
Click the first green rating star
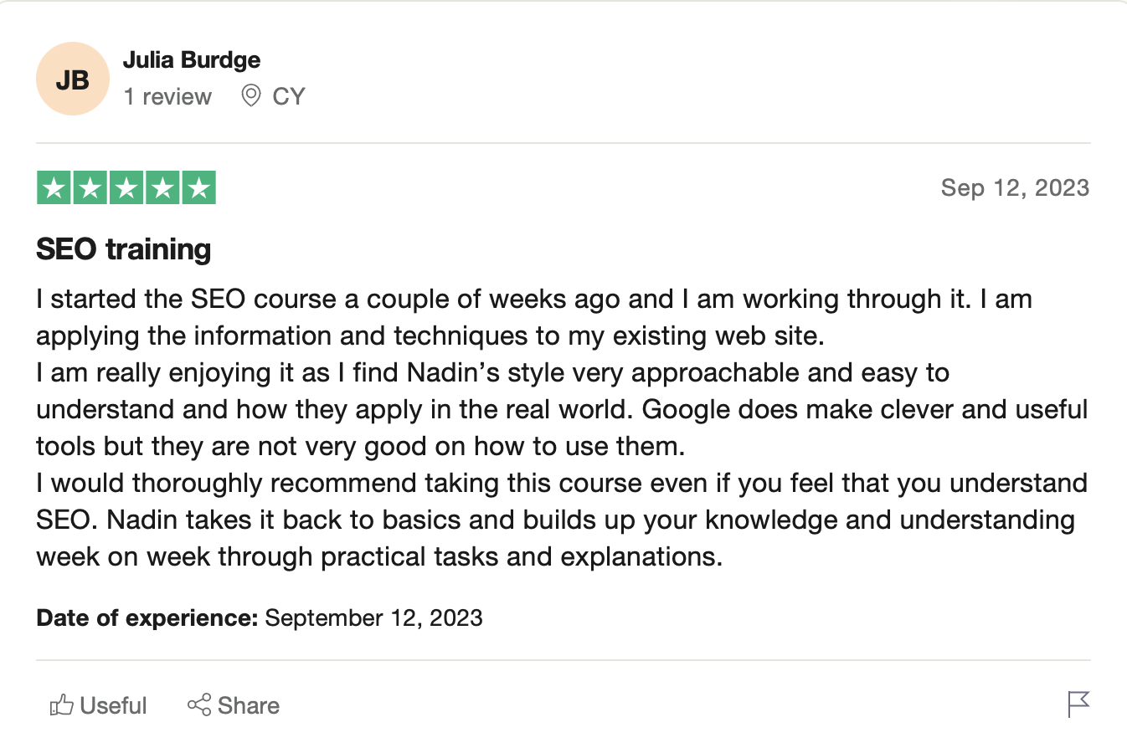(54, 188)
